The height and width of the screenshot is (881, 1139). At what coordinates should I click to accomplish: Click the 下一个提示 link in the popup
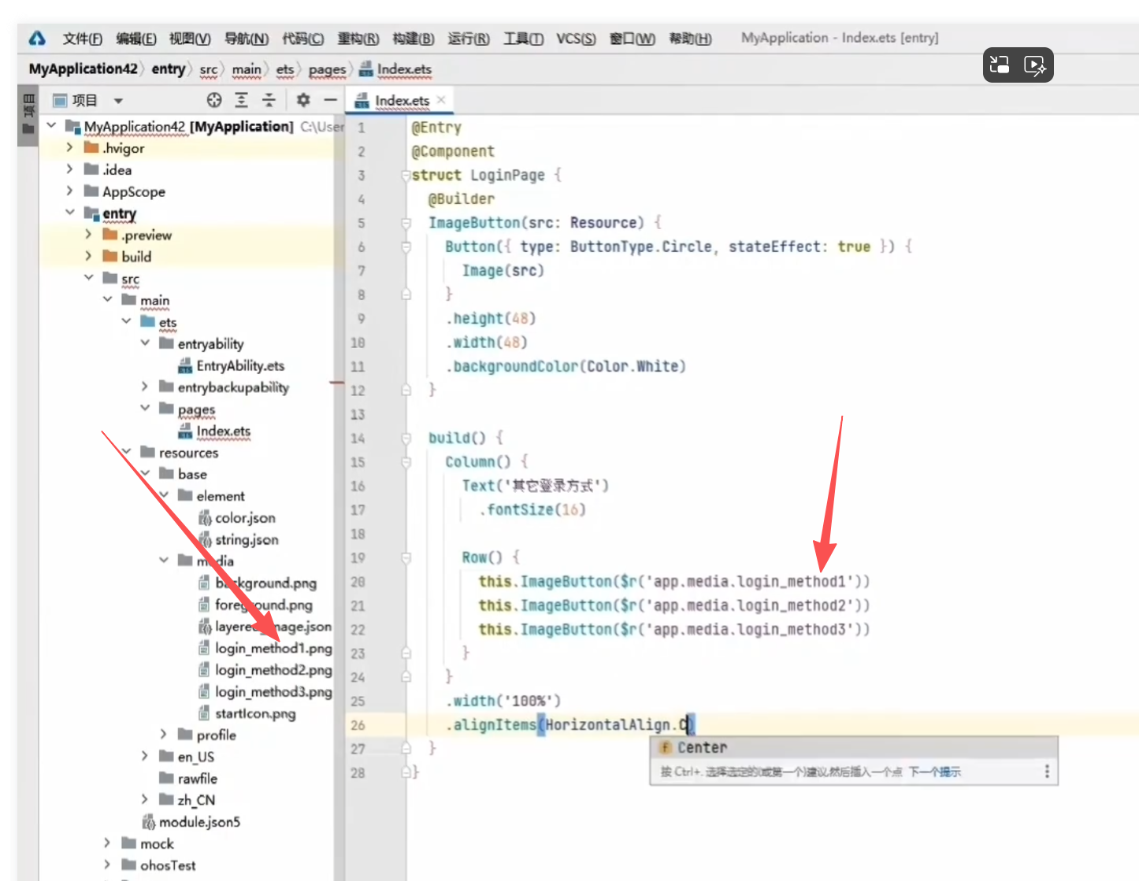(934, 772)
